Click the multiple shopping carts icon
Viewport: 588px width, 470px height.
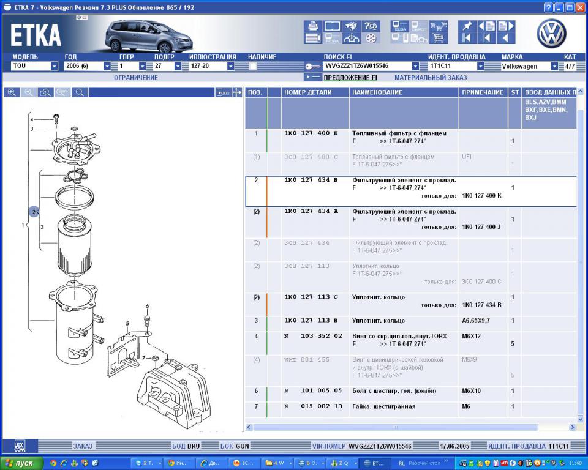pos(439,26)
